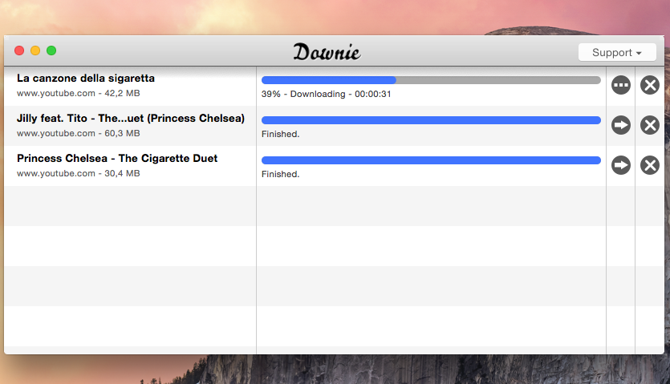This screenshot has height=384, width=670.
Task: Click The Cigarette Duet completed progress bar
Action: 431,160
